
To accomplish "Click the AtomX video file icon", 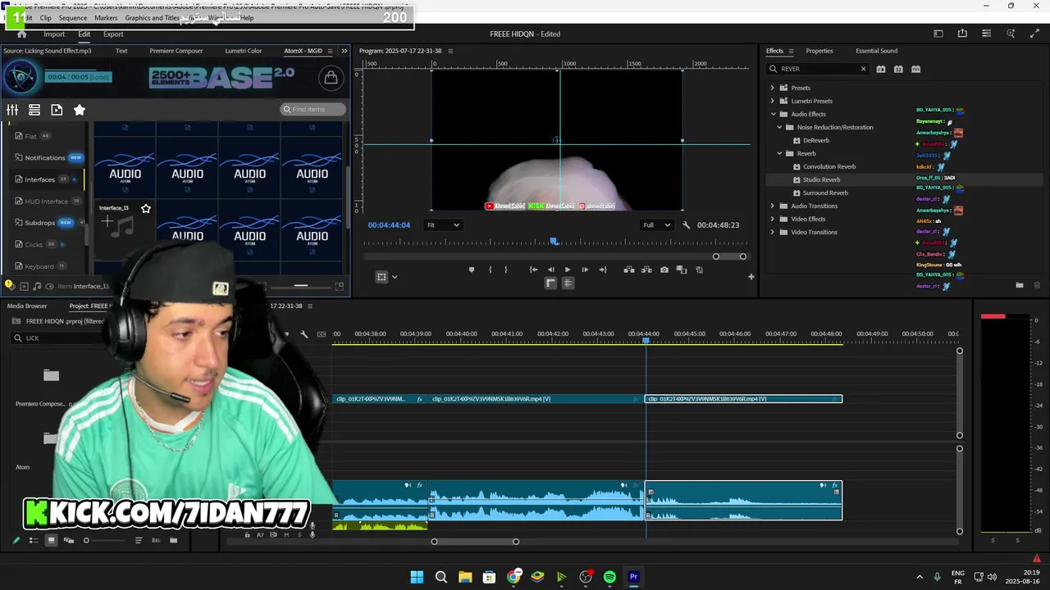I will point(57,110).
